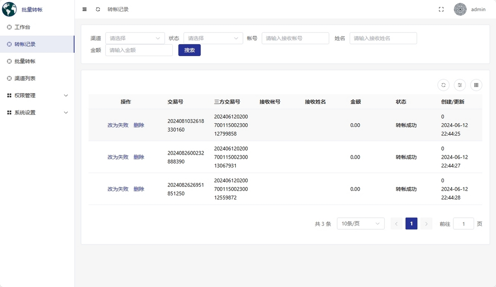The image size is (496, 287).
Task: Click 转帐成功 status in first row
Action: tap(406, 125)
